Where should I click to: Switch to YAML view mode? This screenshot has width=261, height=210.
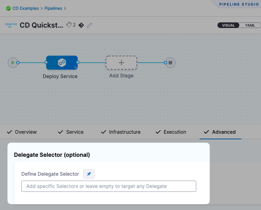click(x=250, y=25)
